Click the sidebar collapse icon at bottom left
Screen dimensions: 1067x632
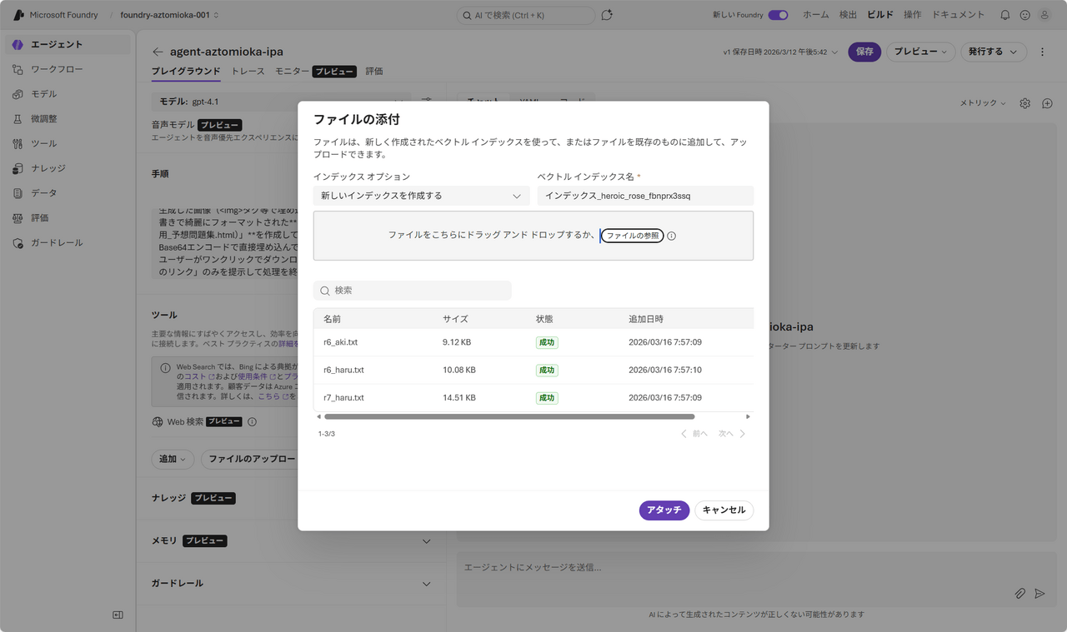pyautogui.click(x=118, y=615)
